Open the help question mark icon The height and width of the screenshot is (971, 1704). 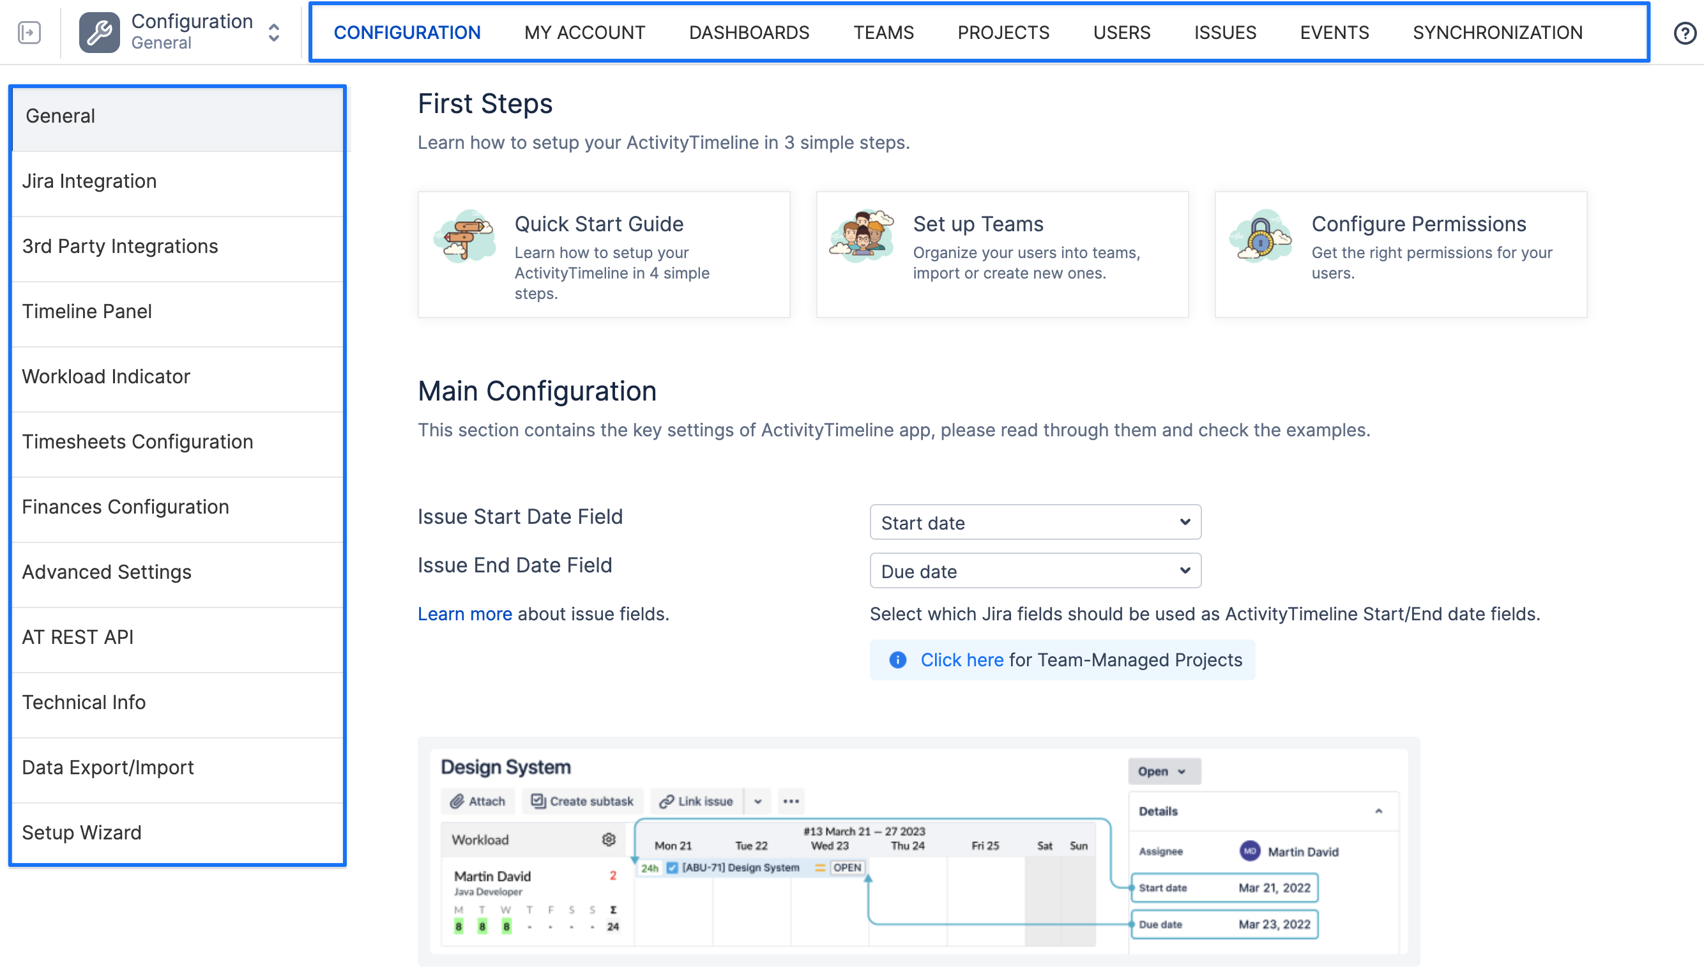point(1685,33)
